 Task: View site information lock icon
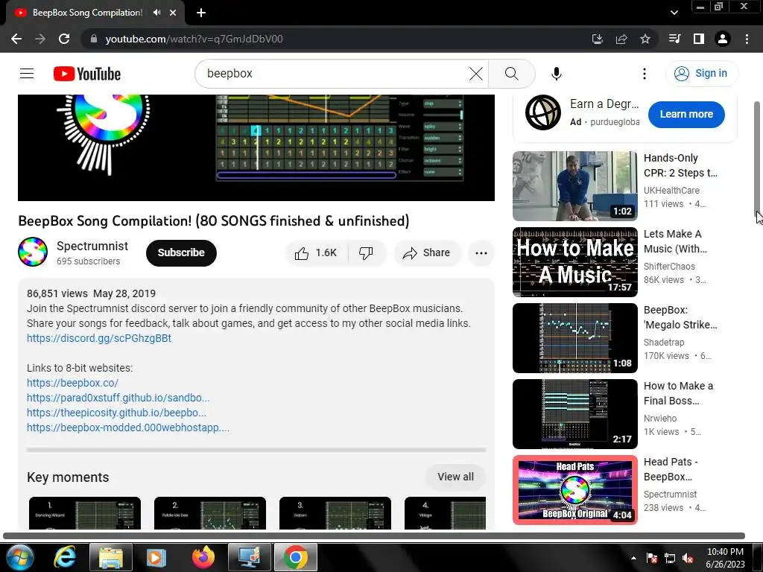94,39
